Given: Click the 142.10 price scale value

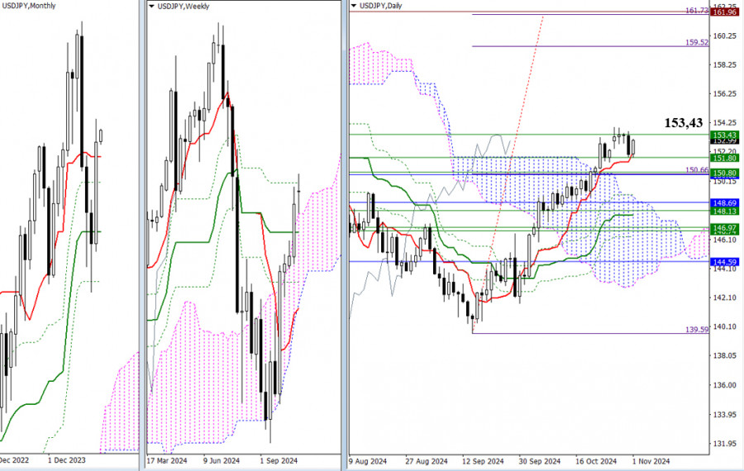Looking at the screenshot, I should (724, 297).
